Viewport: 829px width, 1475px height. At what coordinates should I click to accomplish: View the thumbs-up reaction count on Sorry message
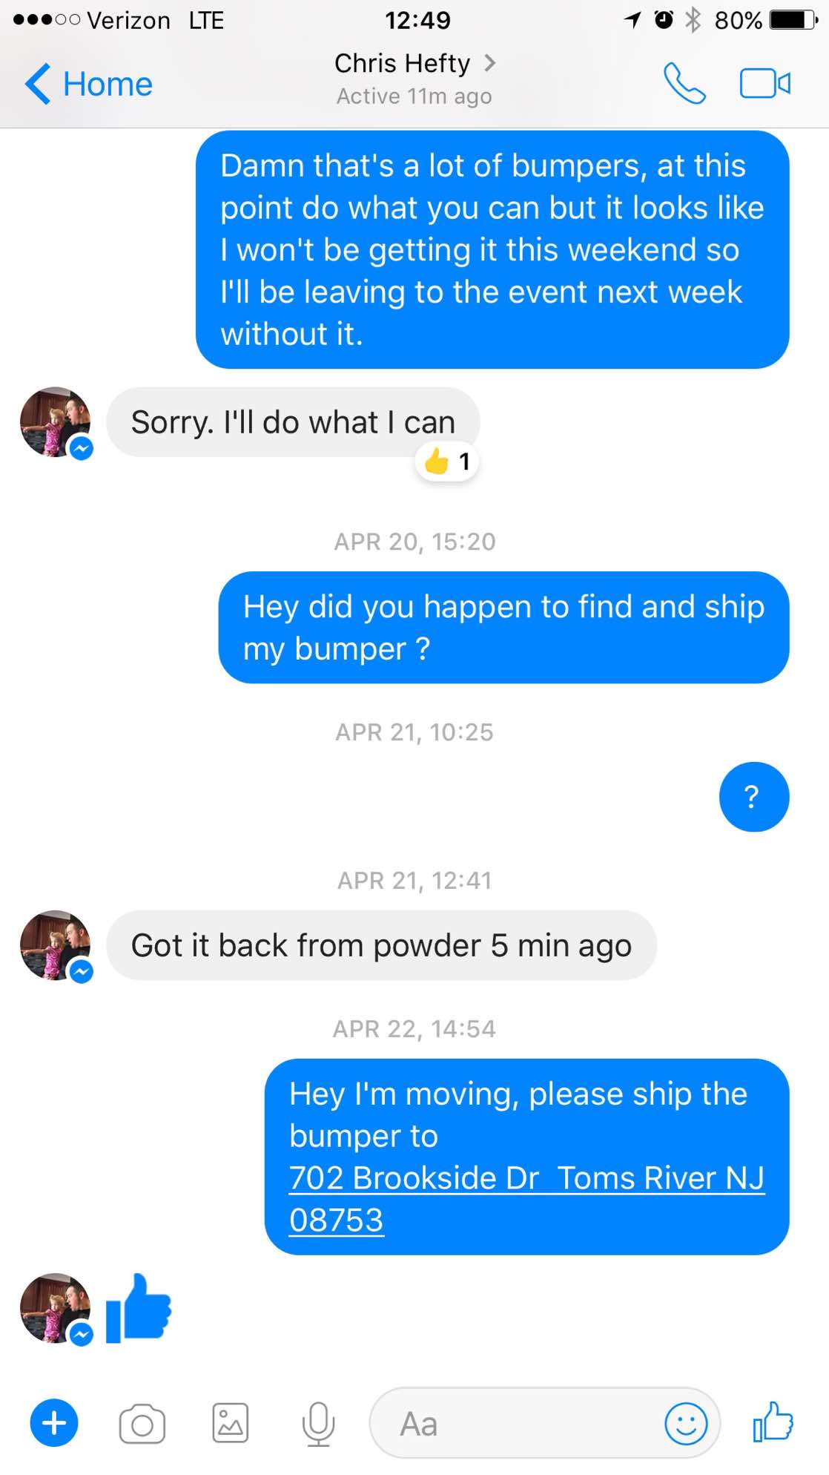click(446, 461)
